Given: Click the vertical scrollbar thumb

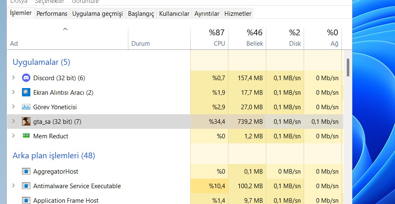Looking at the screenshot, I should point(348,68).
